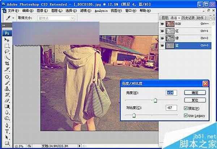217x149 pixels.
Task: Select the Slice tool
Action: point(7,69)
